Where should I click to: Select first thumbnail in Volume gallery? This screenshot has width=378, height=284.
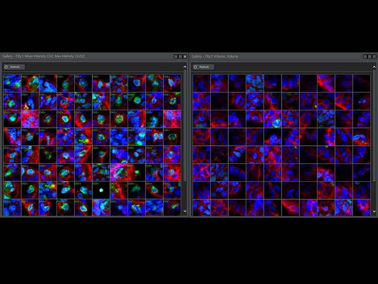201,83
